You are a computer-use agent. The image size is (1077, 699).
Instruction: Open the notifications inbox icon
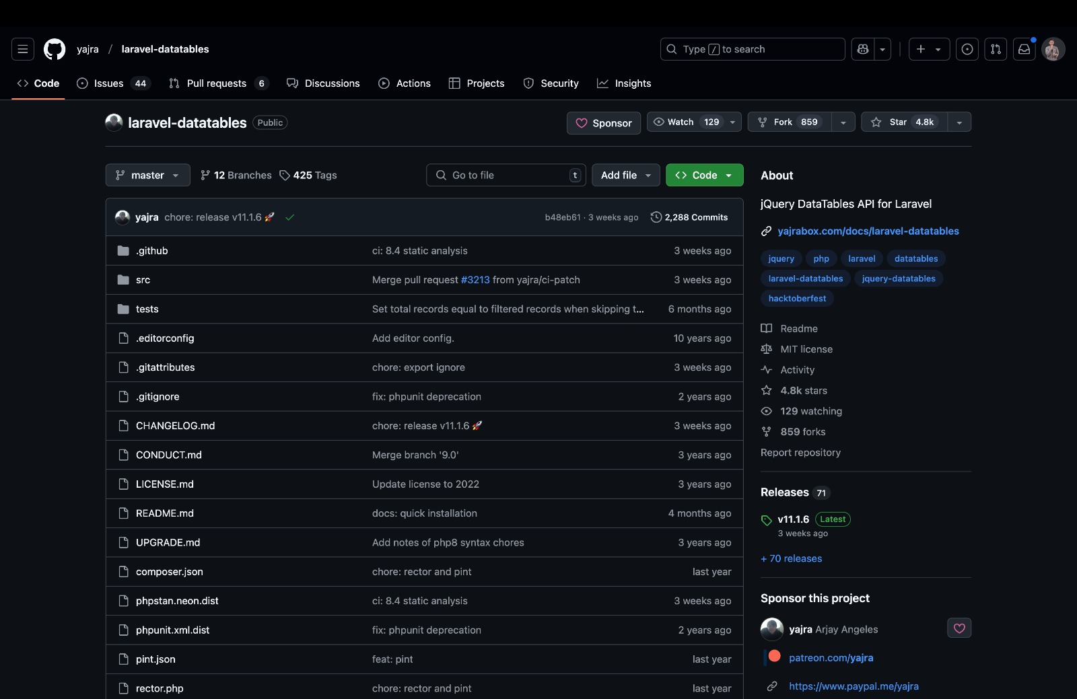(x=1024, y=49)
